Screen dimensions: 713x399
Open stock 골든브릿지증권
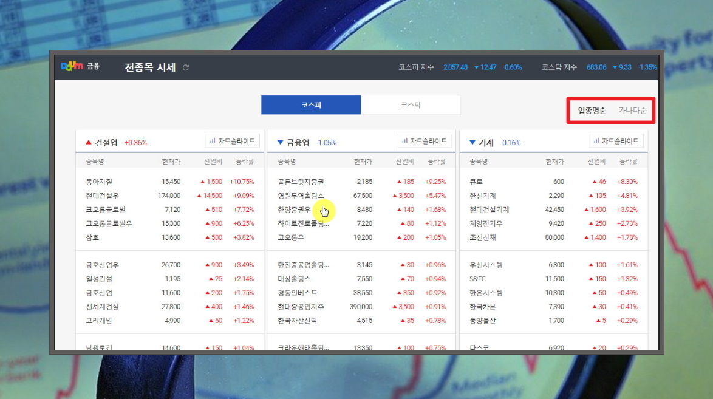(301, 182)
